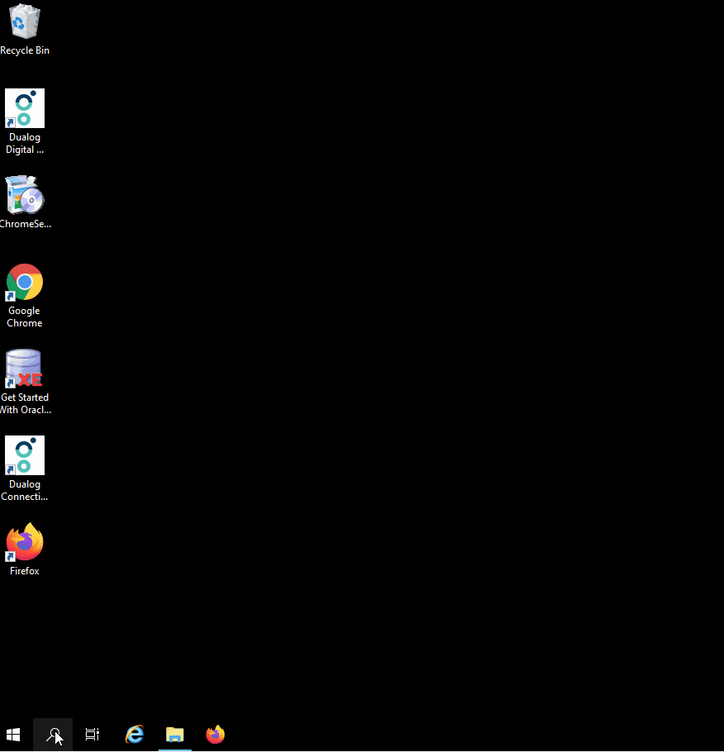Viewport: 724px width, 752px height.
Task: Click the "Google Chrome" label text
Action: click(25, 317)
